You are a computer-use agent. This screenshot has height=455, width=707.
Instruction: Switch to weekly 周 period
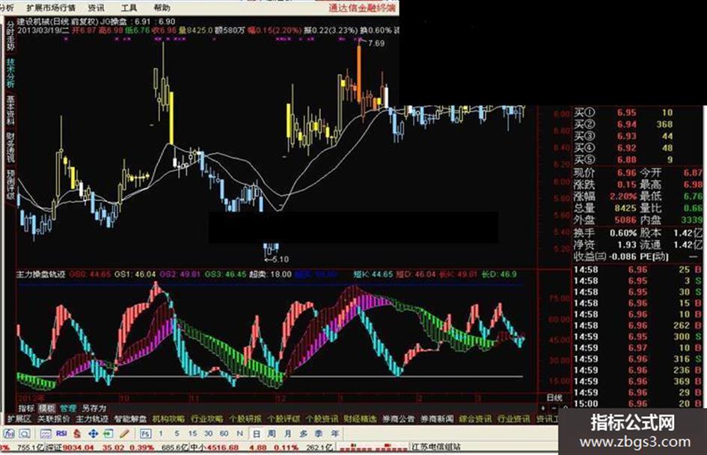pos(272,433)
